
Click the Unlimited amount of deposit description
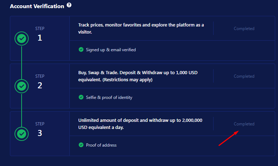140,124
